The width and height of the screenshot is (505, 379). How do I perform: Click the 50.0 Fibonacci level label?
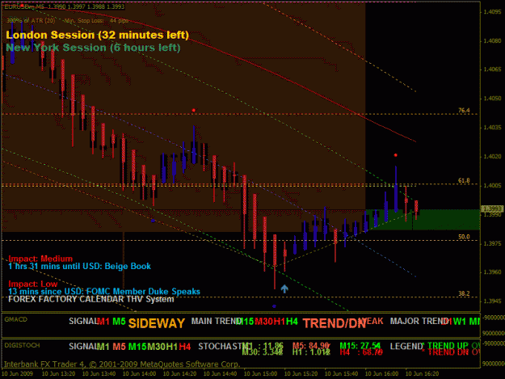[x=464, y=237]
